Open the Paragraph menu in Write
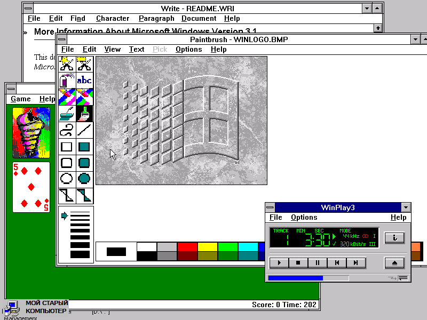Screen dimensions: 427x320 coord(156,19)
